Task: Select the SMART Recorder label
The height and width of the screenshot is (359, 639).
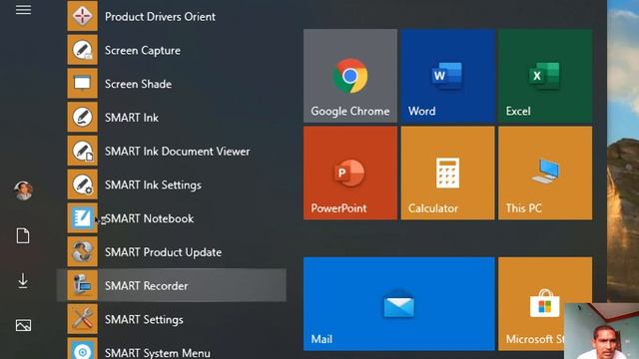Action: [x=147, y=286]
